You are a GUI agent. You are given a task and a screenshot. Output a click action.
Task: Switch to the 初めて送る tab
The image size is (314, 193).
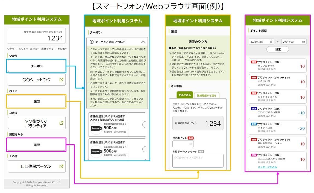click(x=185, y=95)
